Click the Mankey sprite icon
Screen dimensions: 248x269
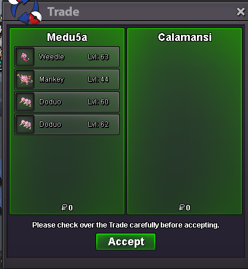[25, 79]
